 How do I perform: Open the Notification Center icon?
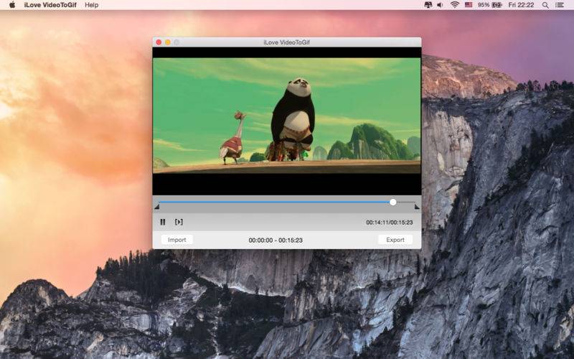560,5
